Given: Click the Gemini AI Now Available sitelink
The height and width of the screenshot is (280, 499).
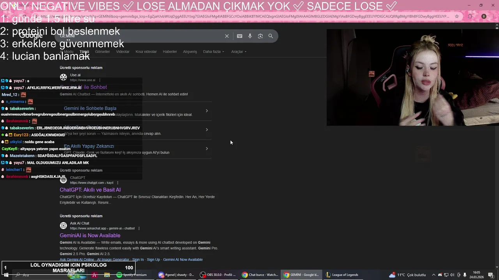Looking at the screenshot, I should (x=183, y=260).
